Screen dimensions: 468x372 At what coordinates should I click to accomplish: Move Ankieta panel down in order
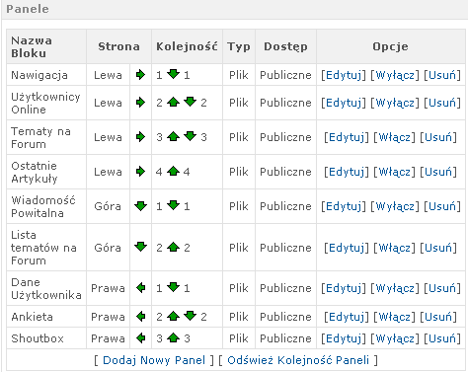point(190,316)
